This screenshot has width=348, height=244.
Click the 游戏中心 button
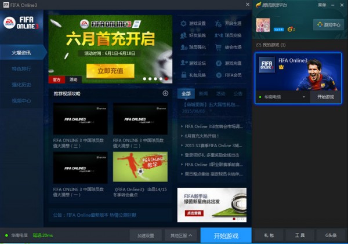pos(329,24)
